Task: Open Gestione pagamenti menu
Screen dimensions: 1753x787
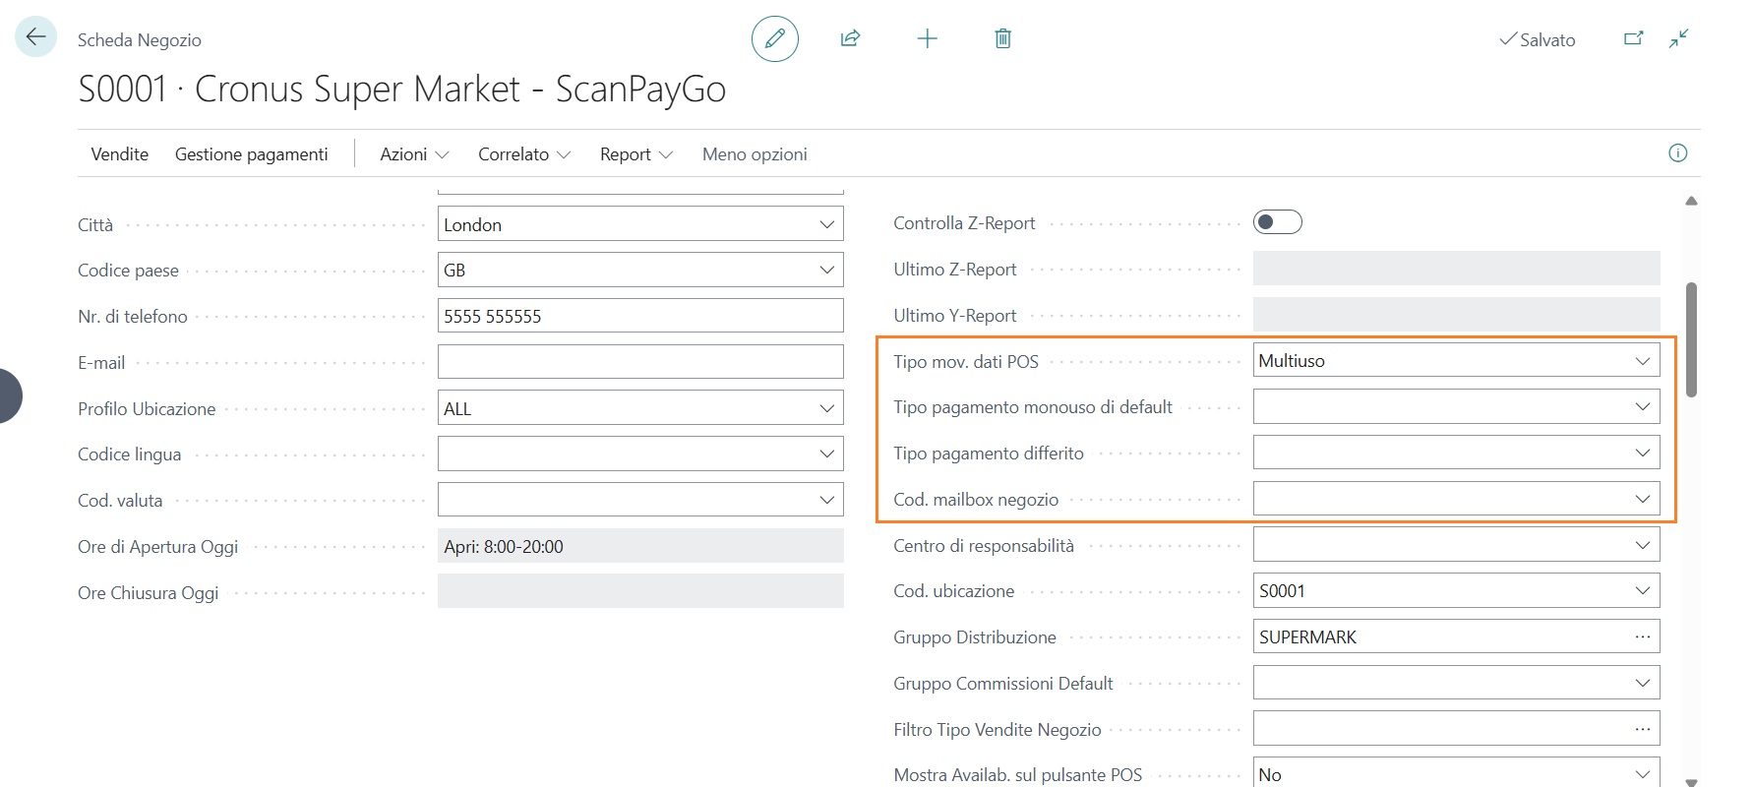Action: click(252, 154)
